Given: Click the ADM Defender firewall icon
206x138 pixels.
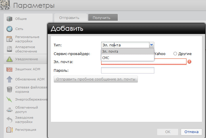Looking at the screenshot, I should [9, 69].
